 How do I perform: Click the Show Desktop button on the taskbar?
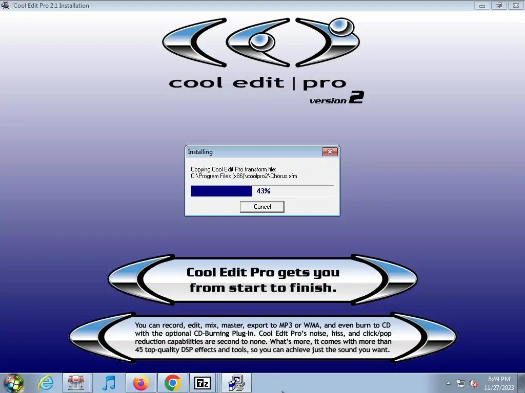[x=522, y=383]
